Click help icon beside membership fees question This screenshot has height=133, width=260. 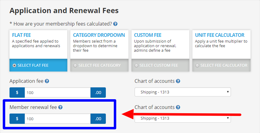click(x=115, y=24)
